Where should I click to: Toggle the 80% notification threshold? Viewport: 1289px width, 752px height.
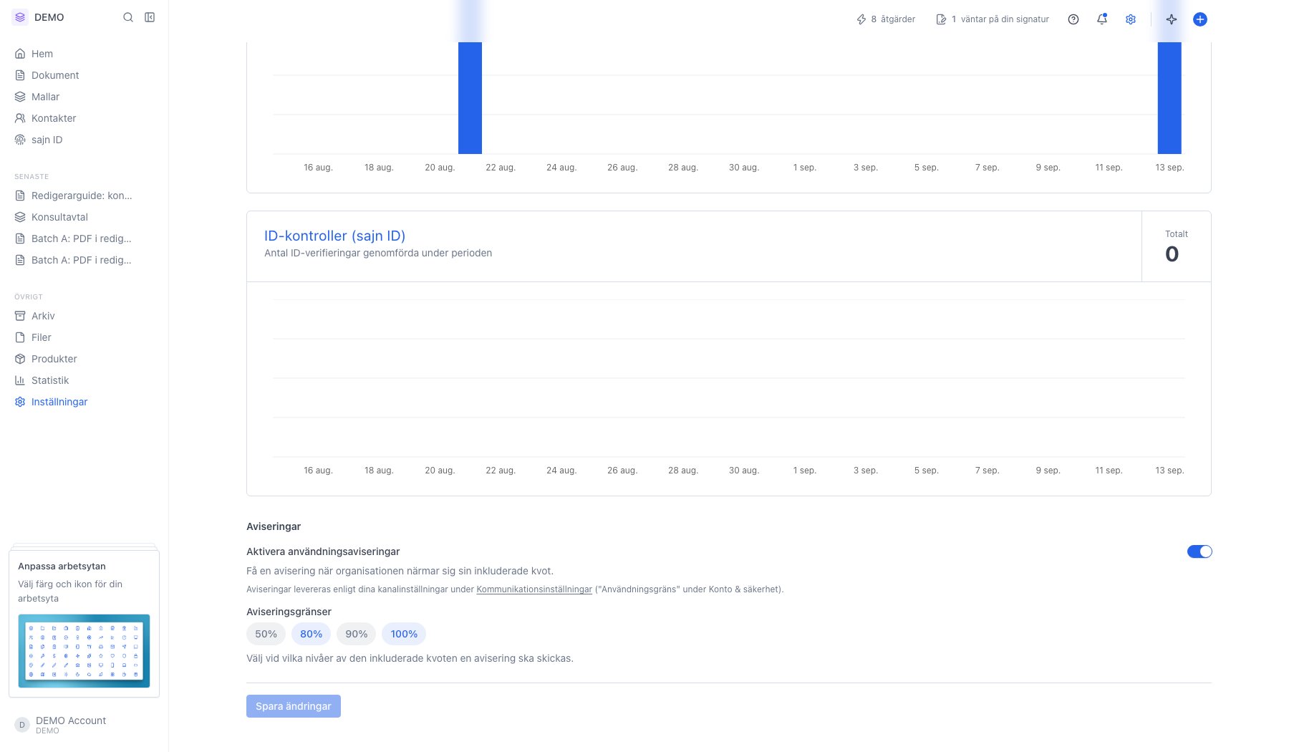(311, 634)
